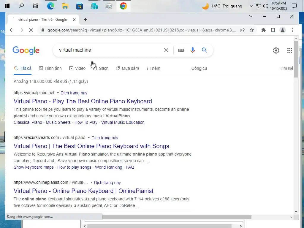
Task: Open Task View on the taskbar
Action: click(x=36, y=6)
